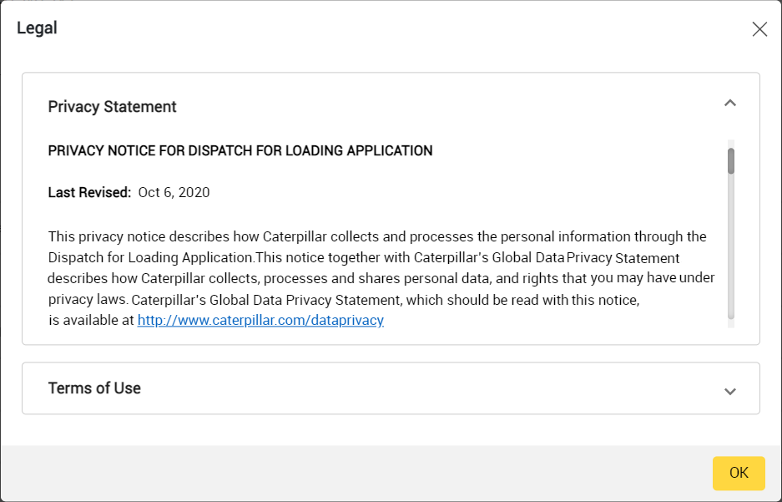Click the Legal dialog title
The image size is (782, 502).
pos(37,28)
